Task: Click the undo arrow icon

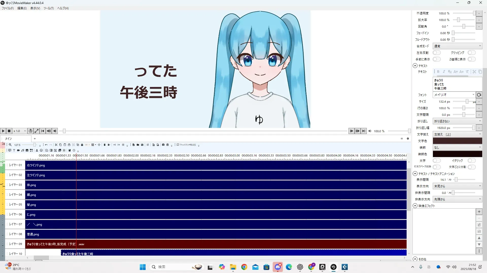Action: [x=46, y=145]
